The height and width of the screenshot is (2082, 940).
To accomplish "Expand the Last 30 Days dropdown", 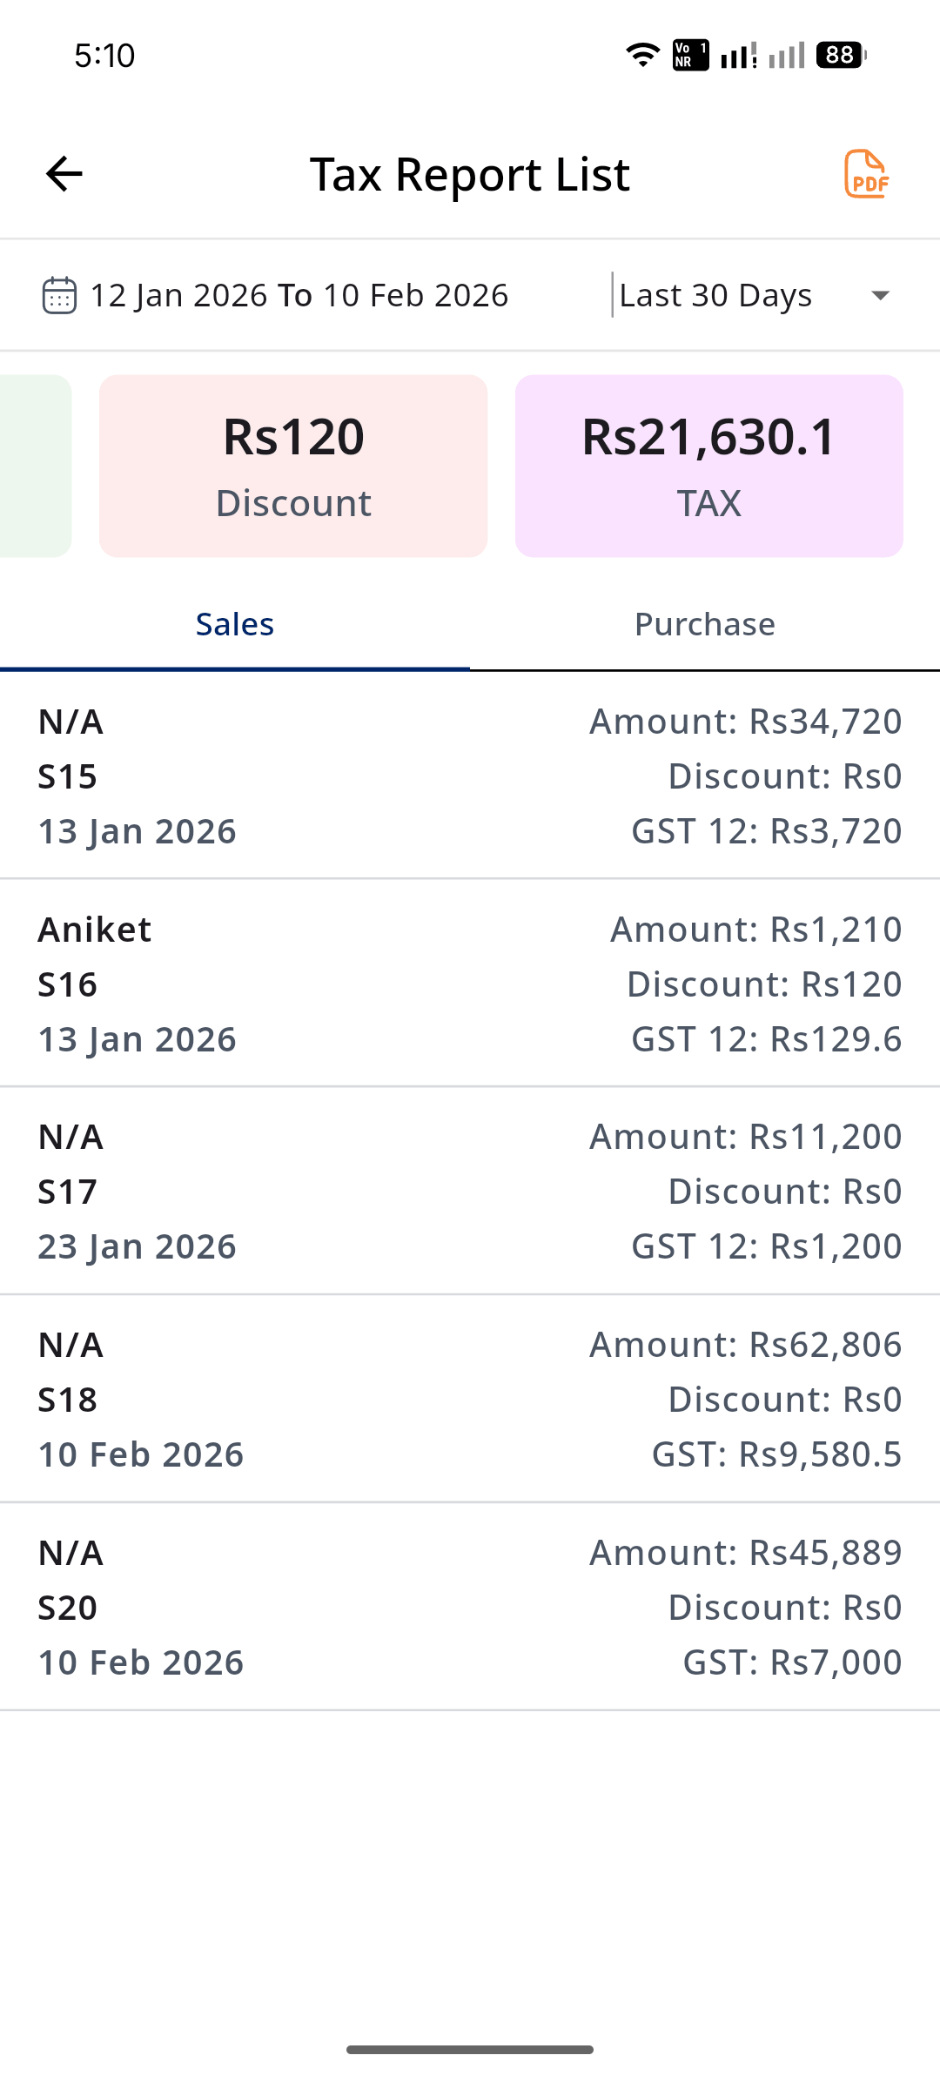I will pyautogui.click(x=715, y=295).
